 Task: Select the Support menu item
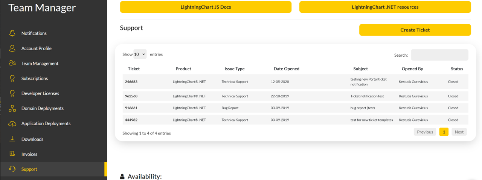(53, 169)
